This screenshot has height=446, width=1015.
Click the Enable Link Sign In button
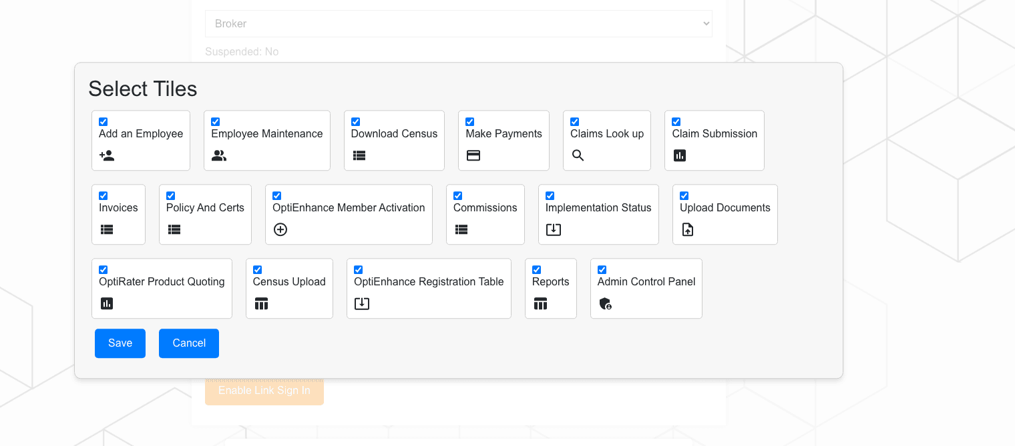tap(264, 390)
